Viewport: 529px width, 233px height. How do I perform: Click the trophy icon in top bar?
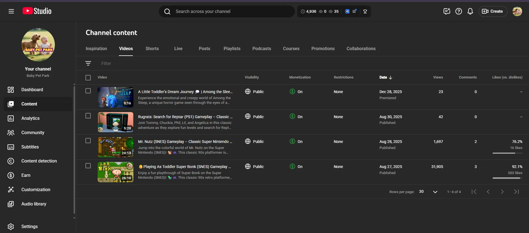point(365,11)
